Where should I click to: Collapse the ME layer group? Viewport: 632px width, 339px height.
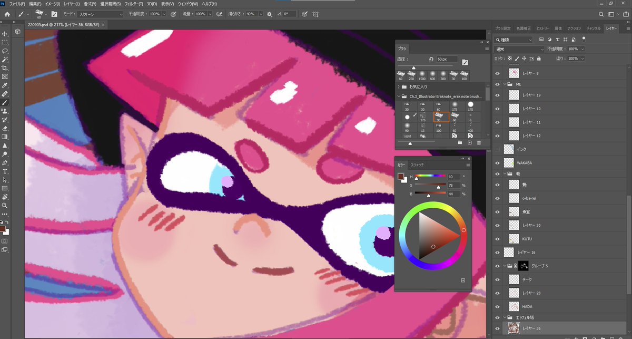pyautogui.click(x=505, y=84)
